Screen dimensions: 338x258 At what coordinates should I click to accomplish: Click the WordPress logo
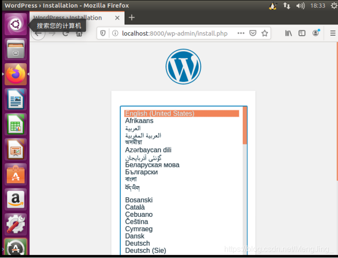coord(183,67)
